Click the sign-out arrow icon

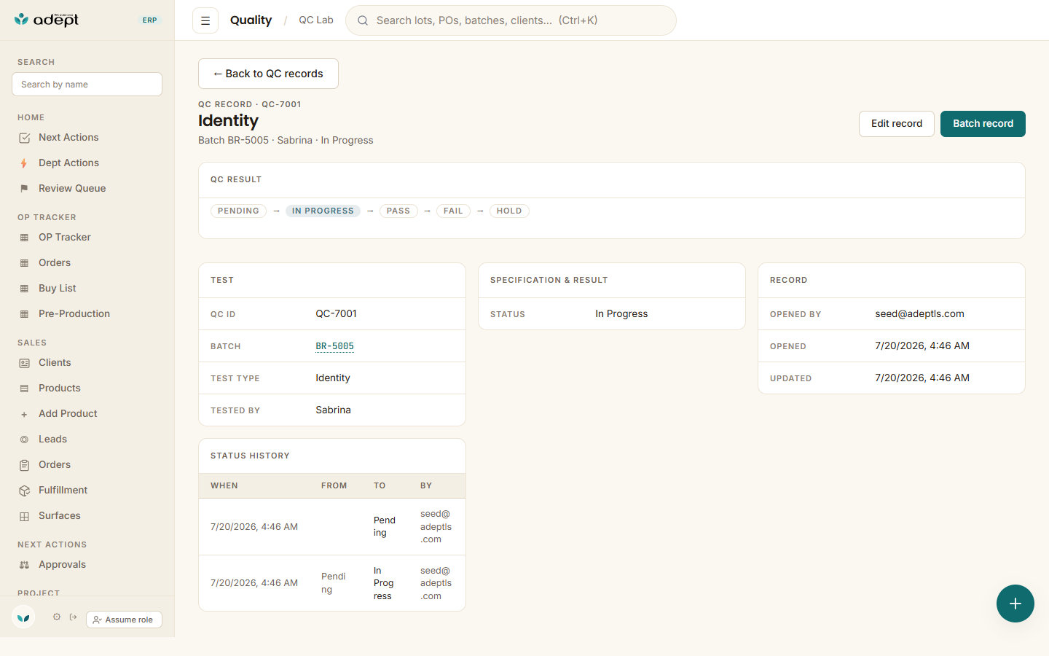(x=73, y=617)
